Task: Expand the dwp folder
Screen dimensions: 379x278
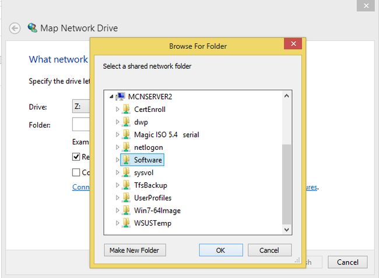Action: (117, 122)
